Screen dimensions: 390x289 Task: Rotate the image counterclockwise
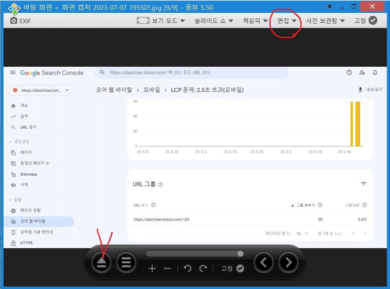(x=187, y=268)
